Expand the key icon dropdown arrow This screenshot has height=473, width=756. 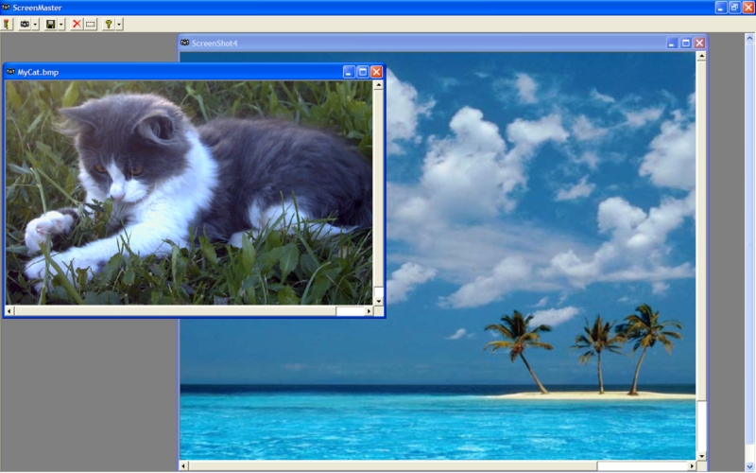[x=119, y=24]
